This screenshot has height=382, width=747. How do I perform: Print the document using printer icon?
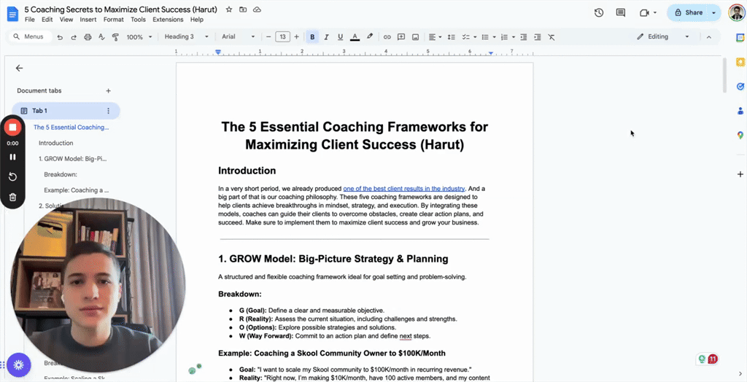(x=88, y=36)
